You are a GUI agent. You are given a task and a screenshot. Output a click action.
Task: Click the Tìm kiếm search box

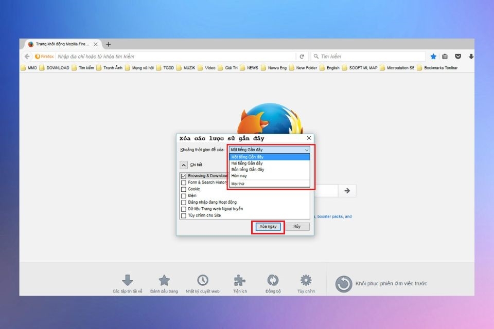[368, 57]
